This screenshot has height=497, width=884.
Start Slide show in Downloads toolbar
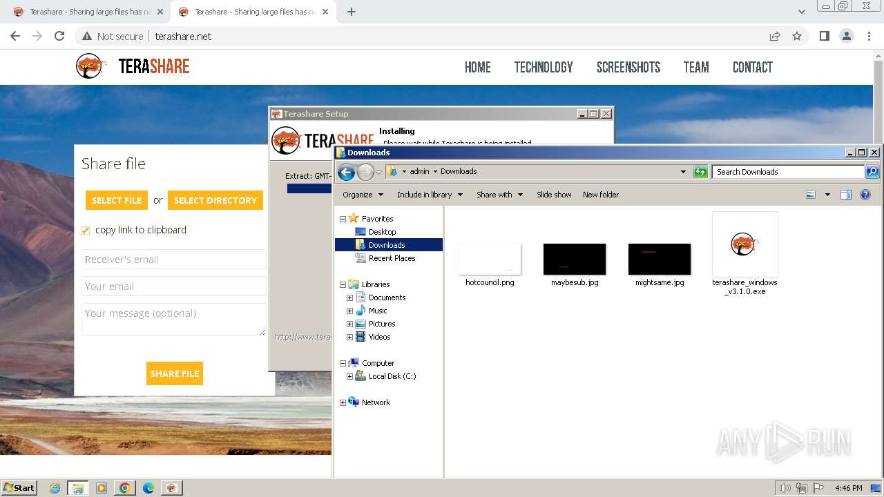click(x=554, y=195)
